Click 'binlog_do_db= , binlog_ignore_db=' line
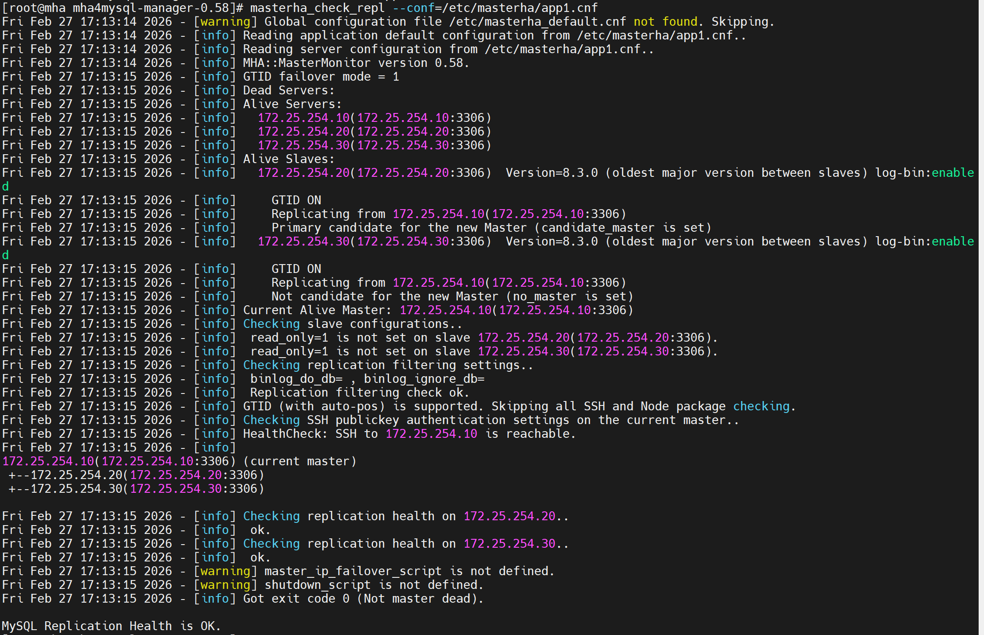This screenshot has width=984, height=635. pyautogui.click(x=367, y=379)
